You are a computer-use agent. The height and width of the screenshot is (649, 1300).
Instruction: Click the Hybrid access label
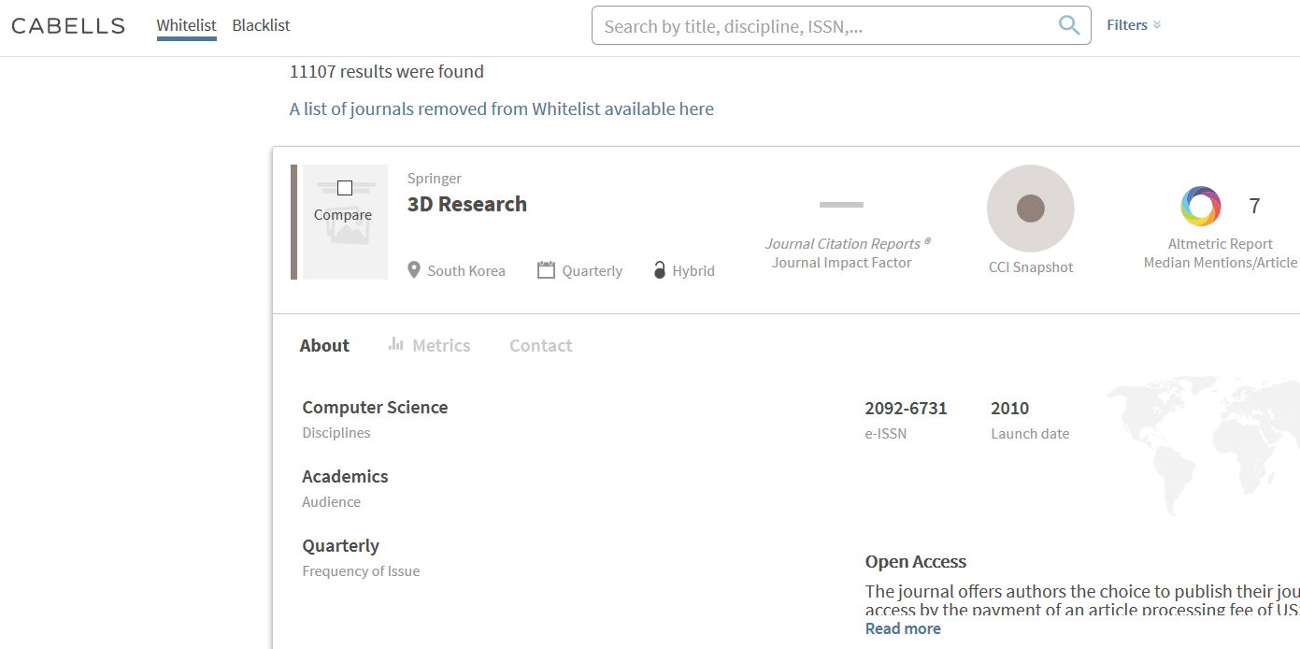click(x=693, y=271)
